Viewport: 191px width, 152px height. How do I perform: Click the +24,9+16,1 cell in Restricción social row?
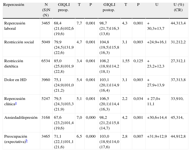(156, 42)
